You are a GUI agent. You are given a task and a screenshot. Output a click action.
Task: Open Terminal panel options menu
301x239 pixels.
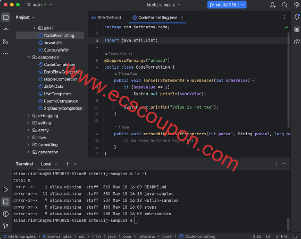(276, 164)
